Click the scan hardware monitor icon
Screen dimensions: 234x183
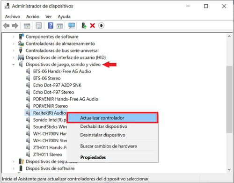tap(72, 26)
